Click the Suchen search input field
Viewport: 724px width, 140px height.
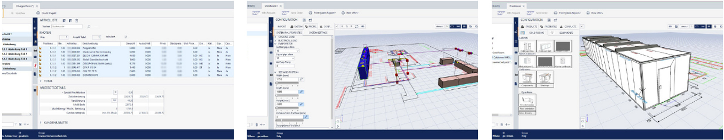(x=67, y=27)
